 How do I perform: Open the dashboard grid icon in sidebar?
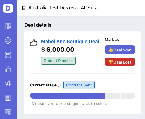(x=8, y=26)
